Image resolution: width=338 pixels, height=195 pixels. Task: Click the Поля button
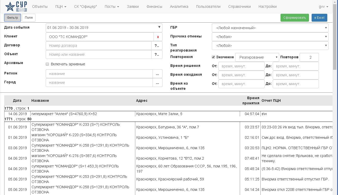click(29, 18)
